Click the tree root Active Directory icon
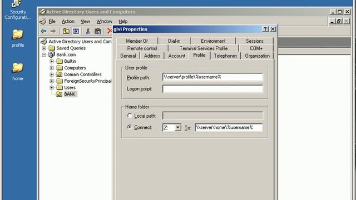 tap(44, 42)
